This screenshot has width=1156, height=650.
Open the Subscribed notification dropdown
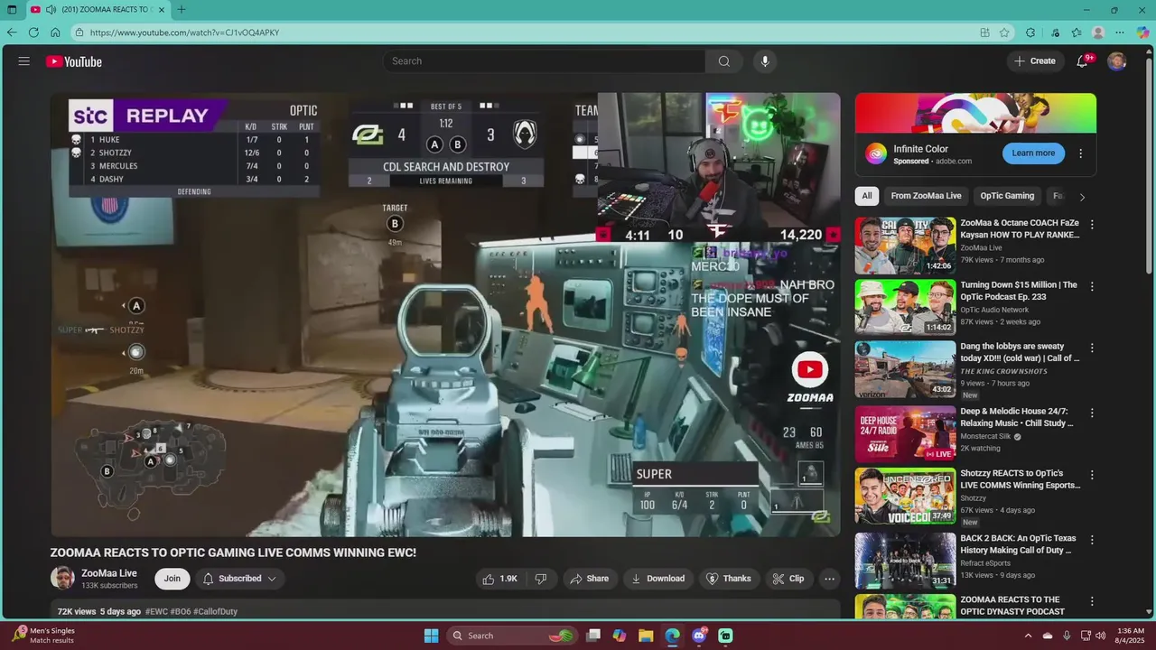click(x=239, y=579)
